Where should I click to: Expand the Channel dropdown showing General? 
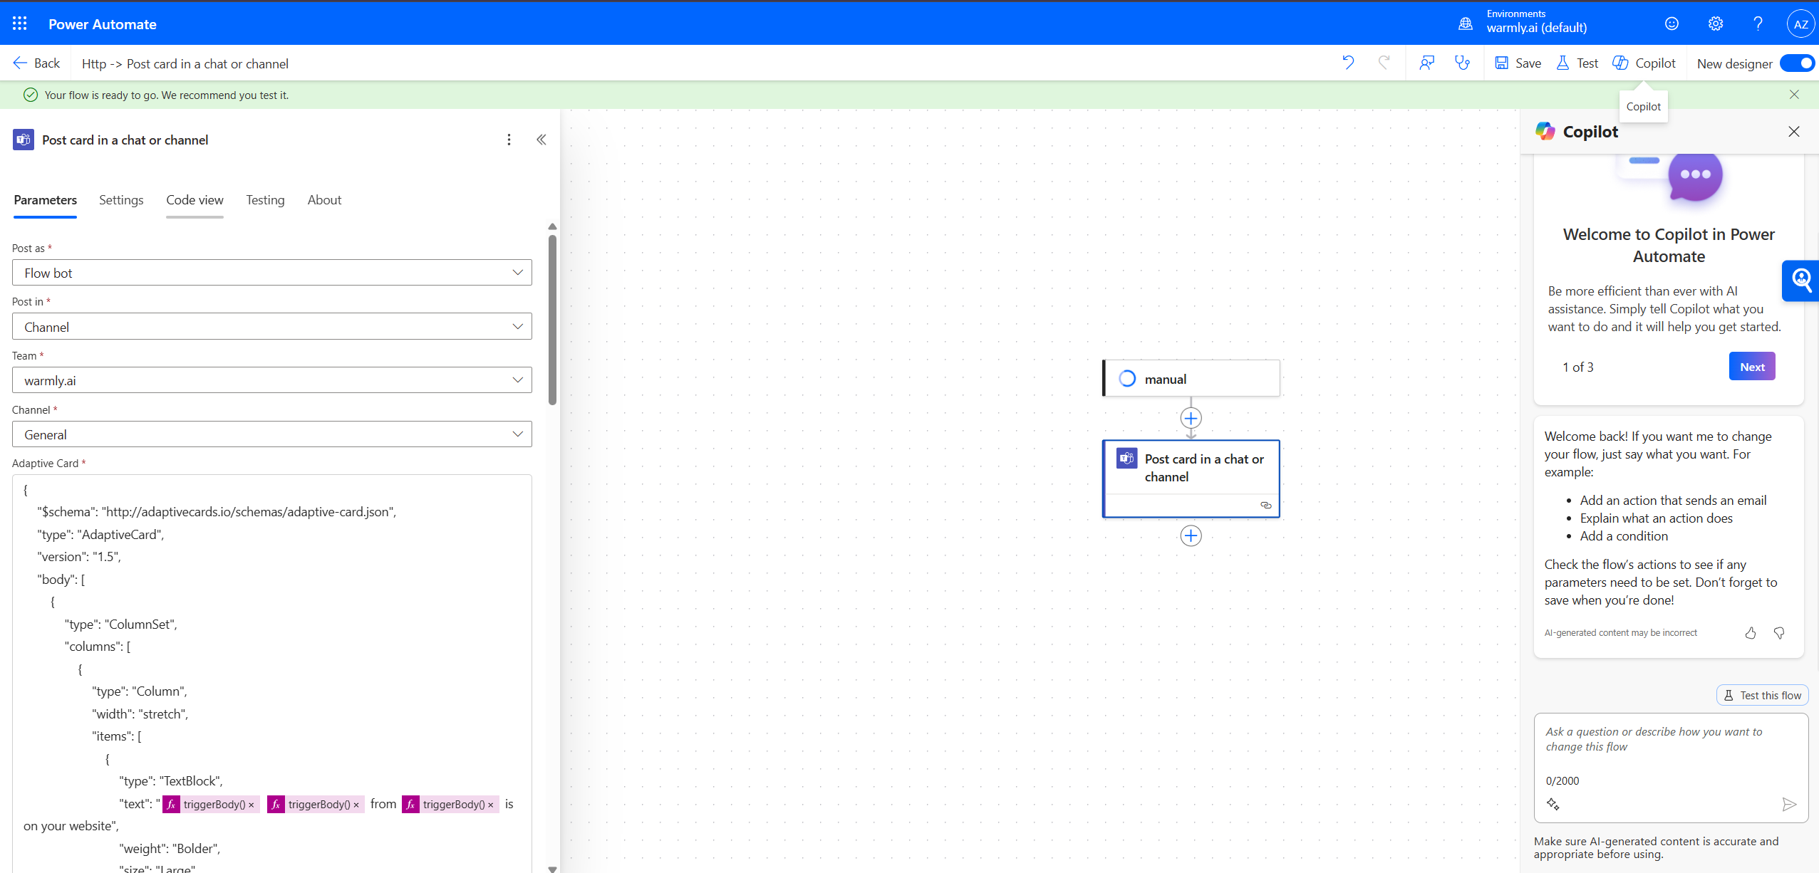click(272, 434)
